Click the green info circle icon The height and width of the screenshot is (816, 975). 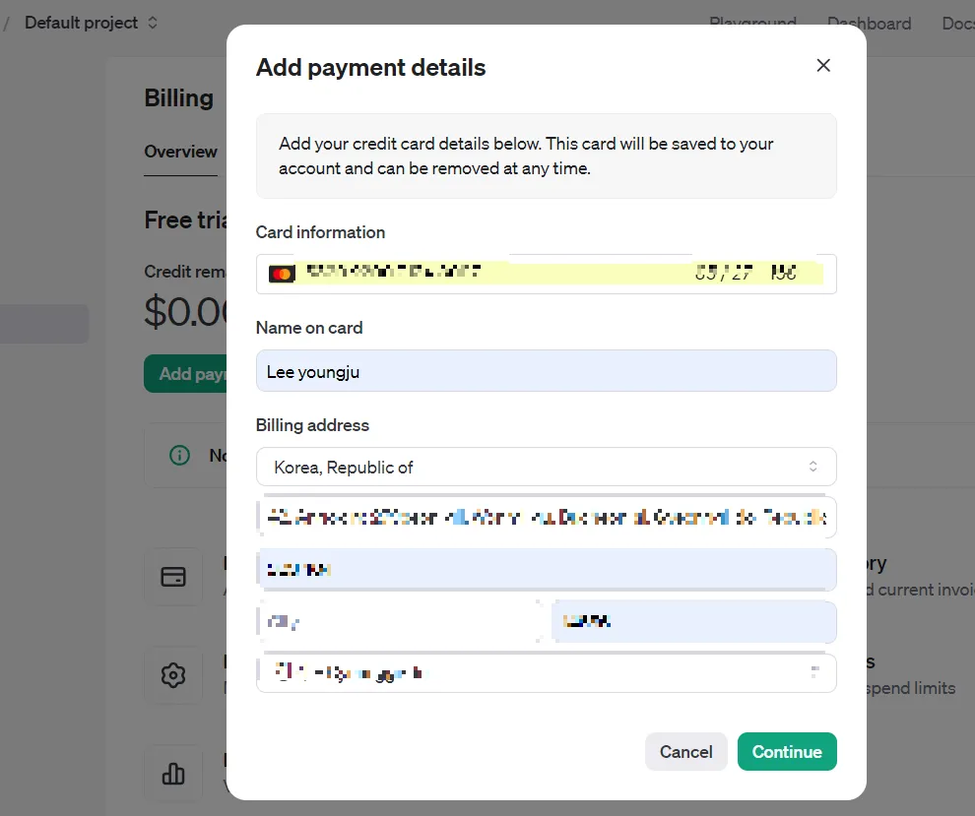[x=179, y=456]
